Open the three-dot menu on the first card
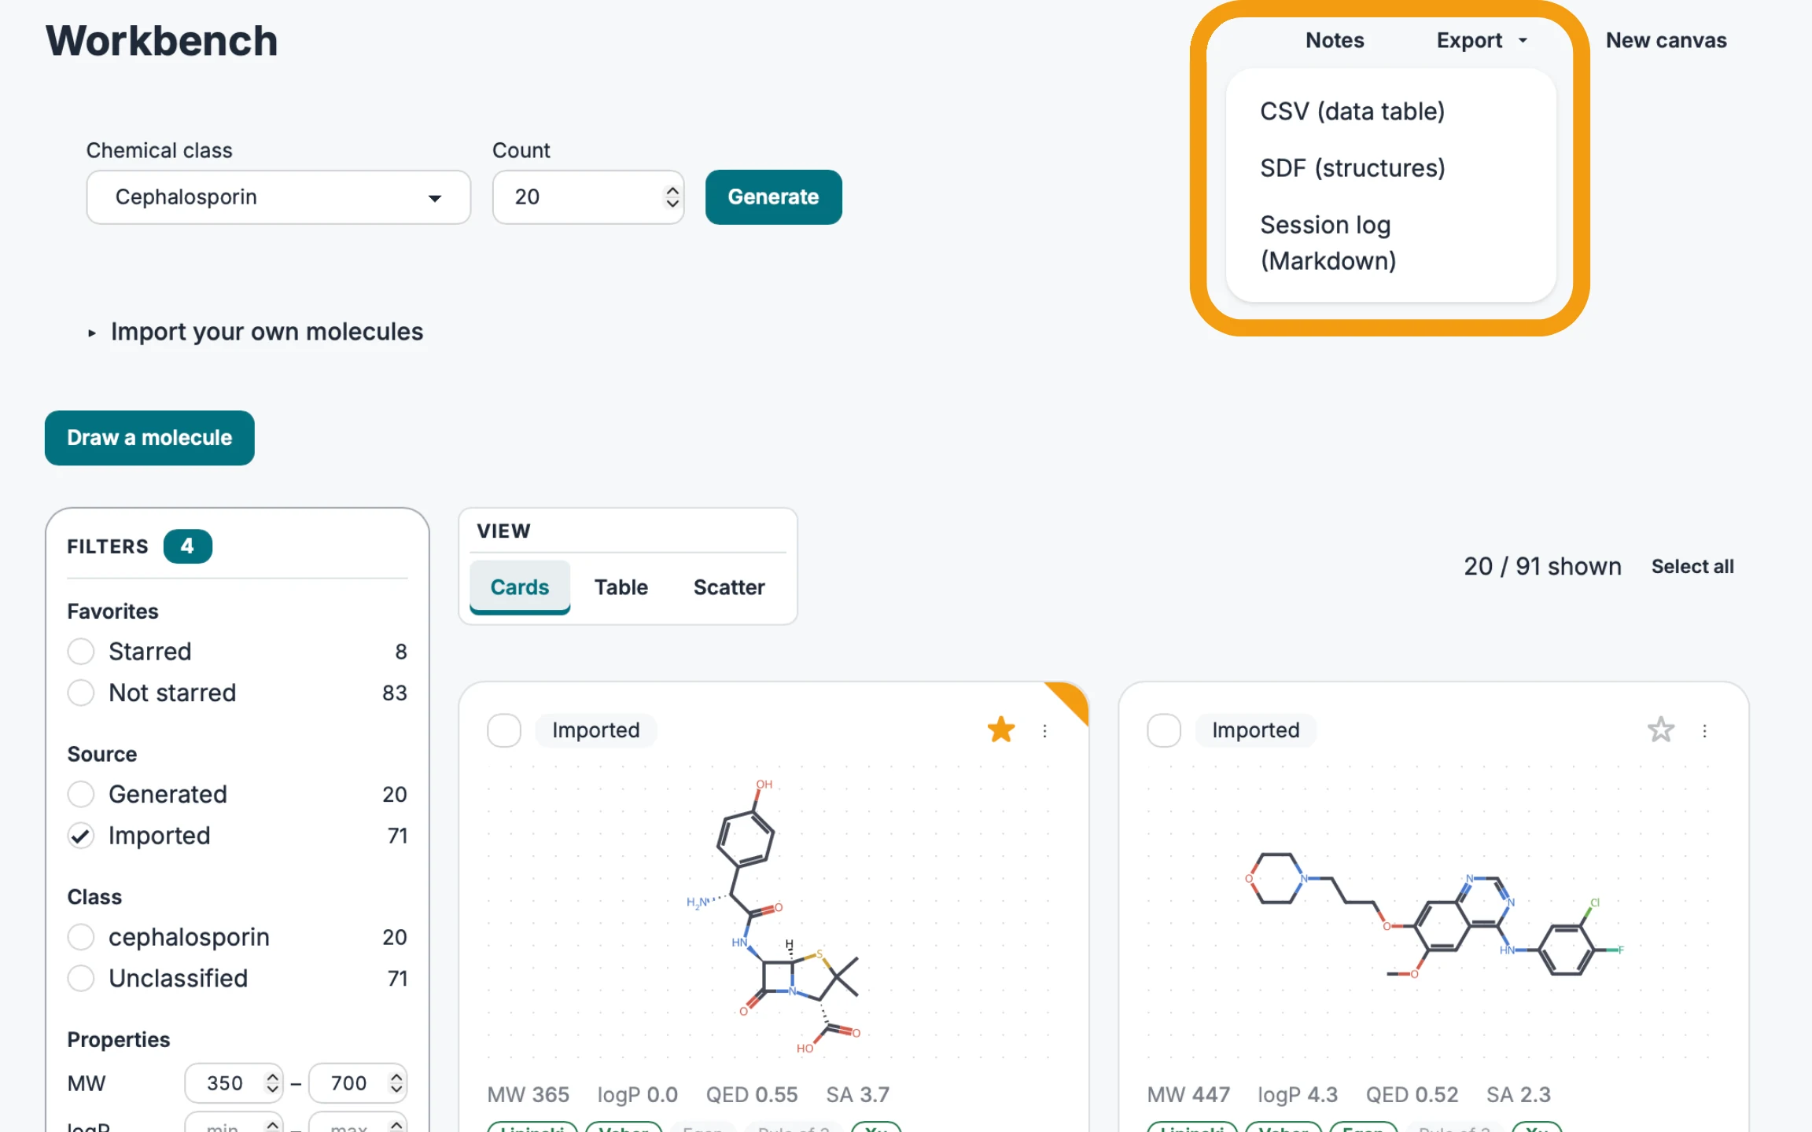The height and width of the screenshot is (1132, 1812). click(x=1044, y=731)
